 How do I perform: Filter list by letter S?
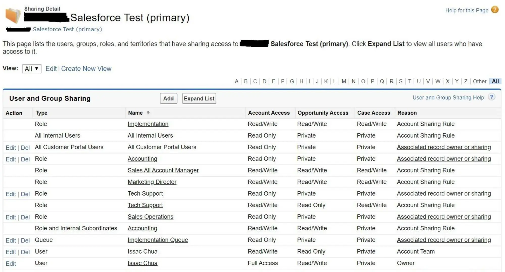point(401,81)
